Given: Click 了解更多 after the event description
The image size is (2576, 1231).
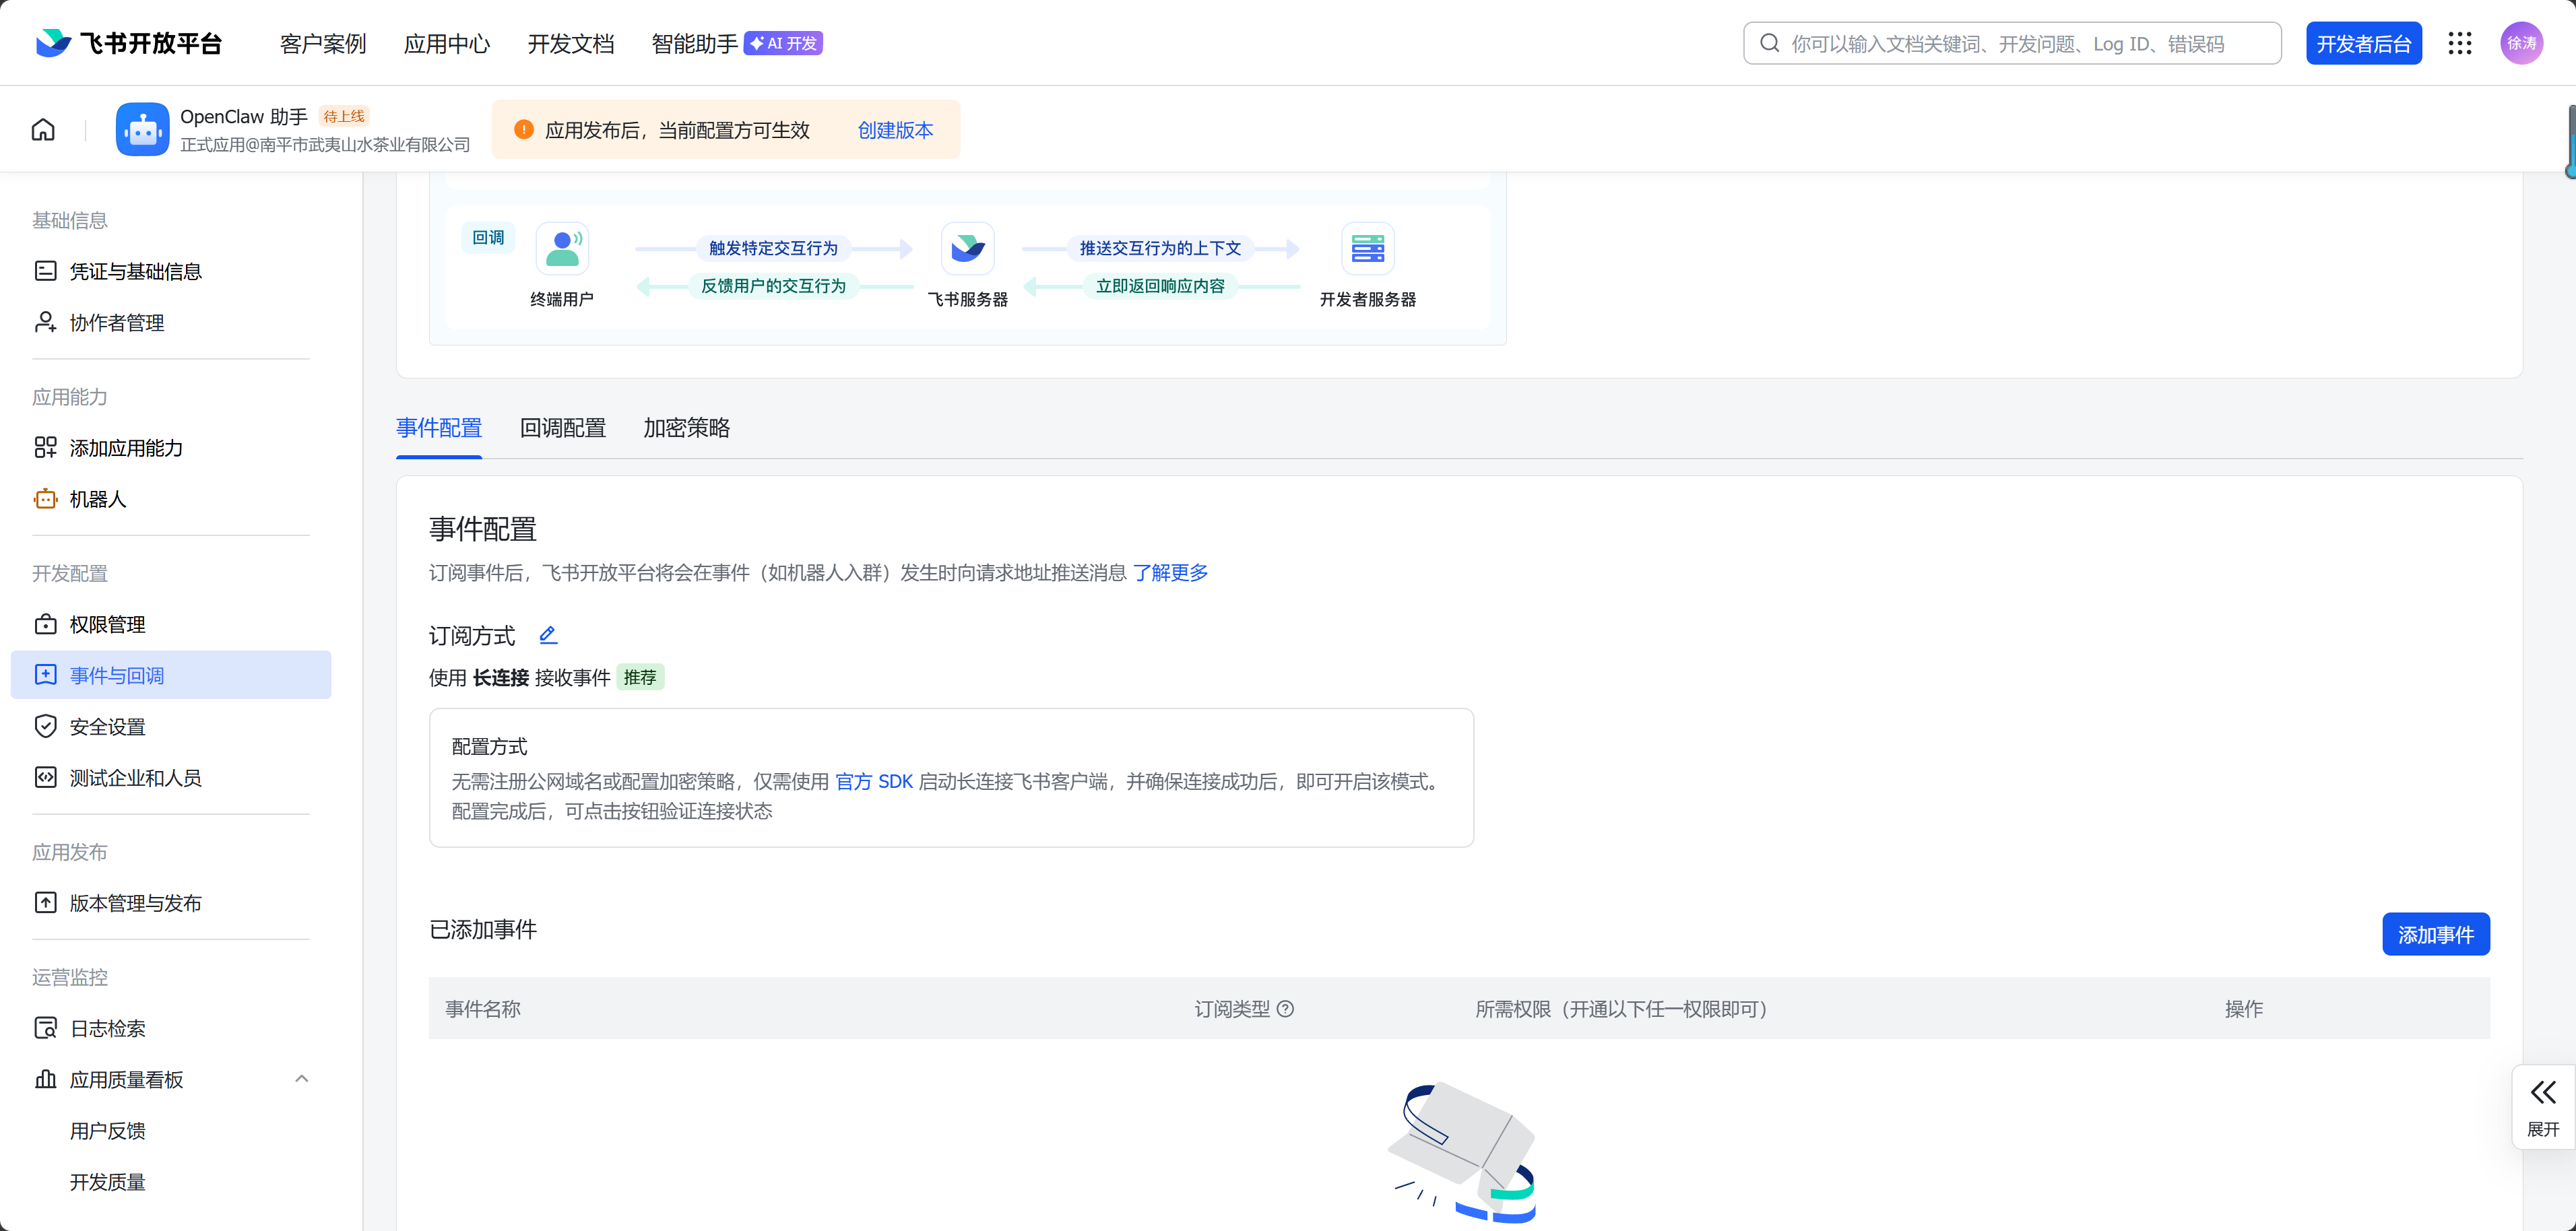Looking at the screenshot, I should [1171, 573].
